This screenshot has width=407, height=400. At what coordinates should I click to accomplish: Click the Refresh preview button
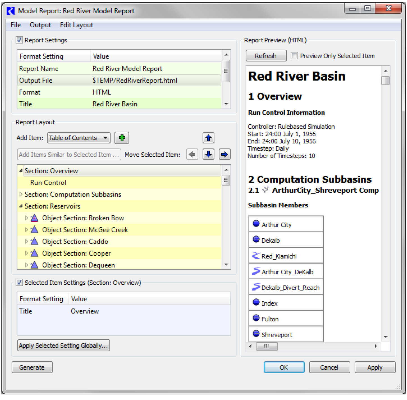266,56
